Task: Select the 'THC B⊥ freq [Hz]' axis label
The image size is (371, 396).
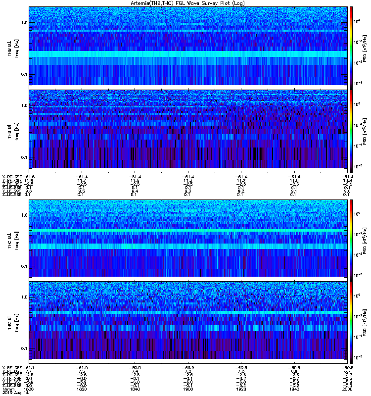Action: [x=13, y=241]
